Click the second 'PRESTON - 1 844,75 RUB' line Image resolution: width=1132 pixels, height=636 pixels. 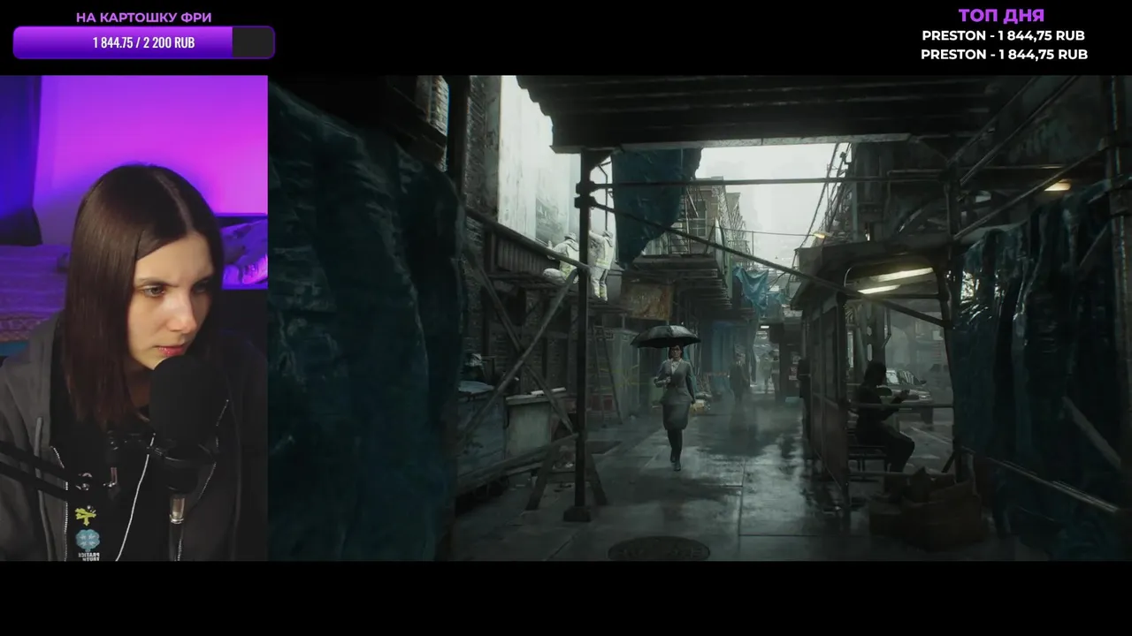[1004, 54]
